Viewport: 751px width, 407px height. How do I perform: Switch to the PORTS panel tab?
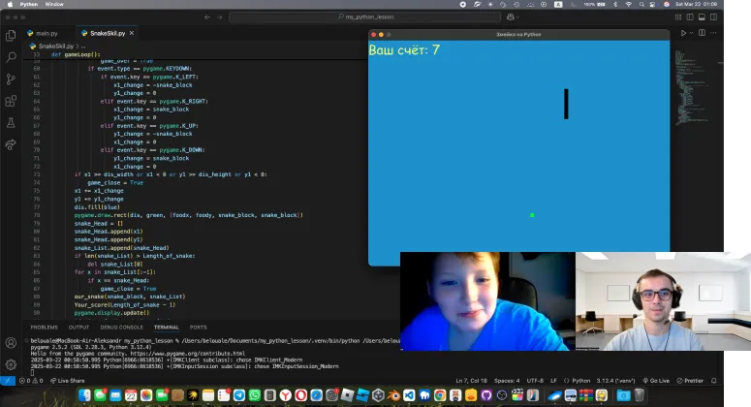[x=199, y=328]
